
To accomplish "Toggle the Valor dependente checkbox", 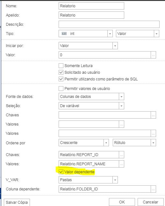I will point(61,172).
